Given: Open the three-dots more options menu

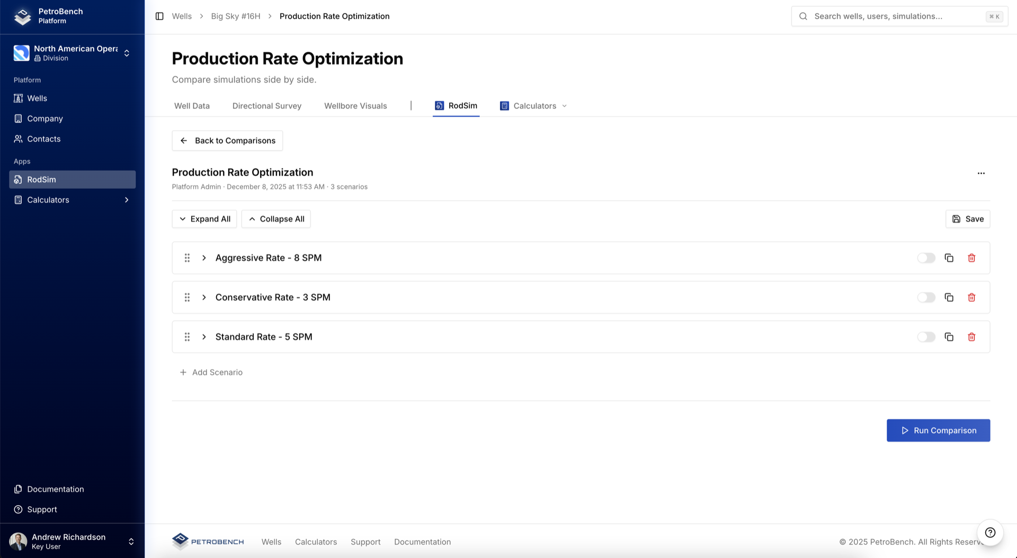Looking at the screenshot, I should point(981,173).
